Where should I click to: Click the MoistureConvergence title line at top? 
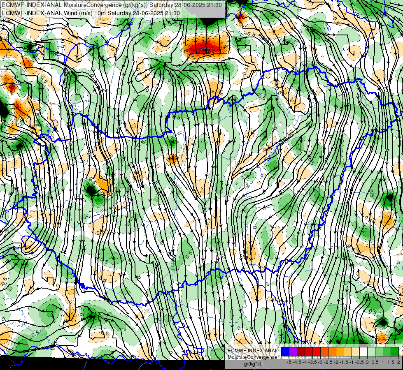(111, 5)
